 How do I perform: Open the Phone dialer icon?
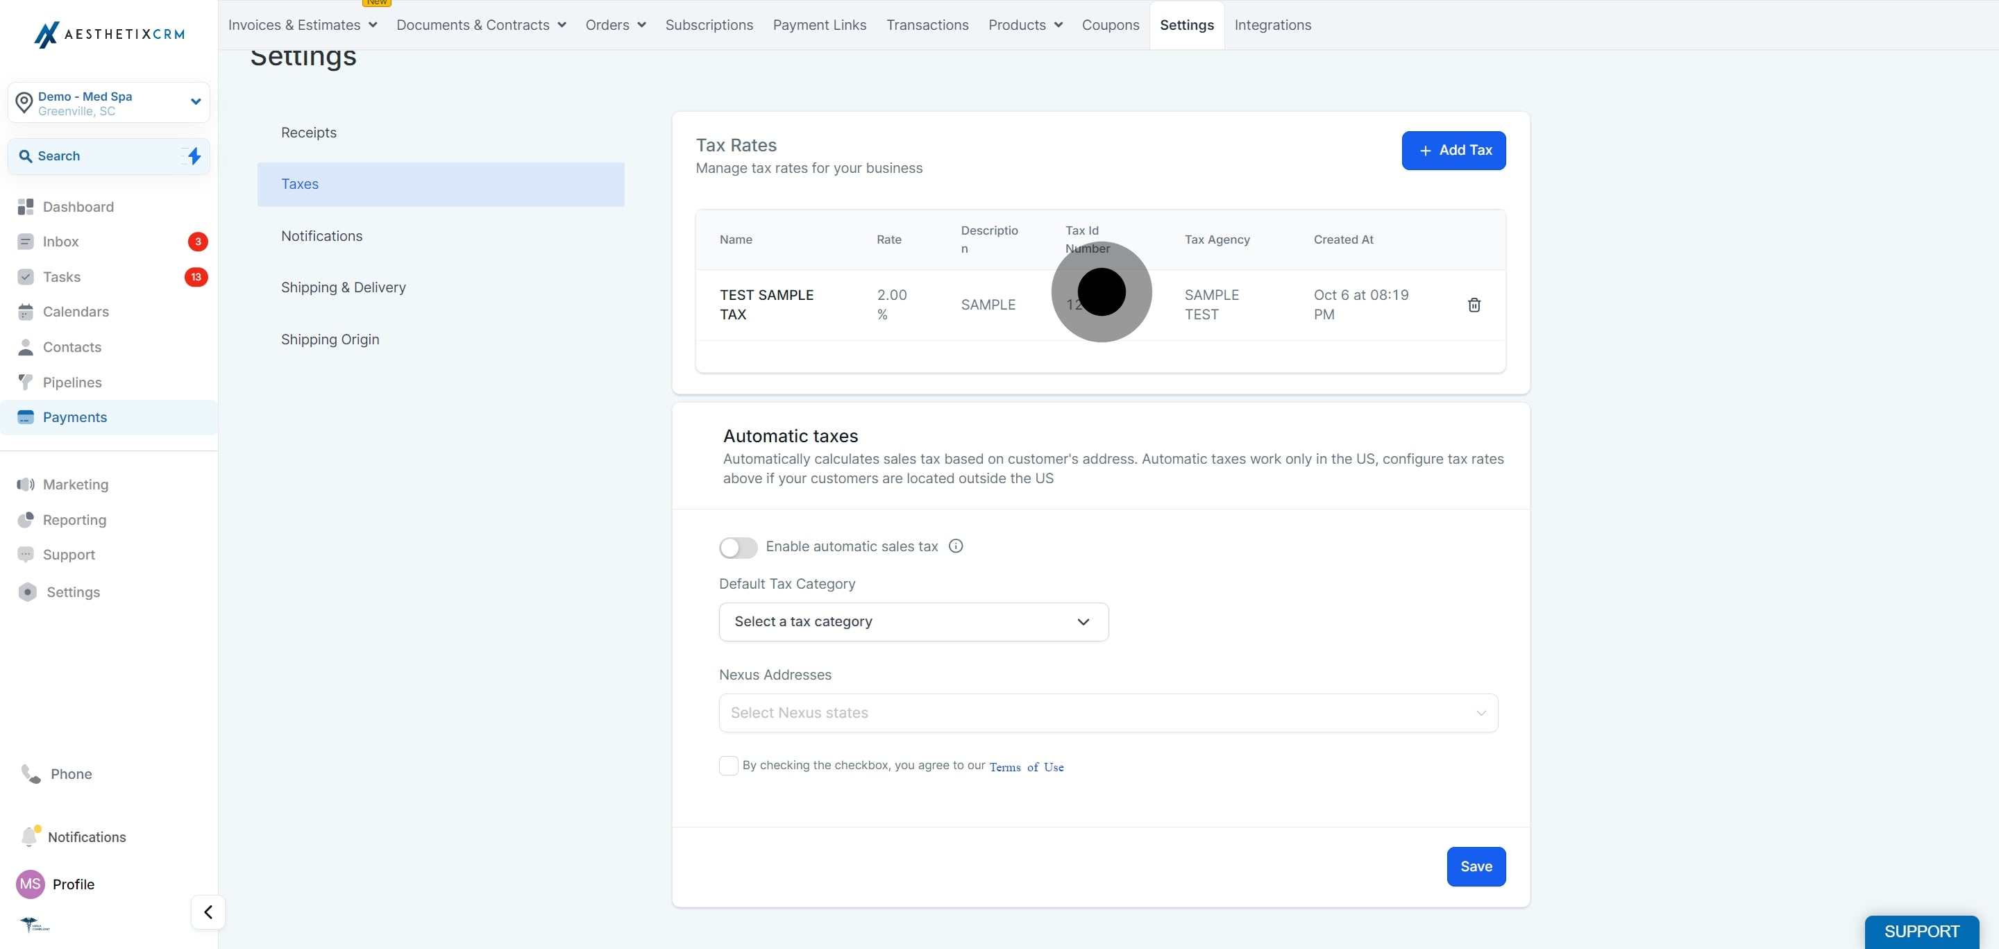(31, 773)
